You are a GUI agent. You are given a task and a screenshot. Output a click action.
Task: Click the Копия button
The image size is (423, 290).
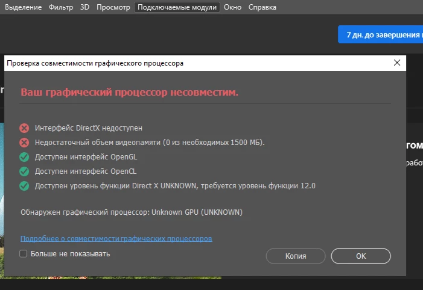(296, 256)
